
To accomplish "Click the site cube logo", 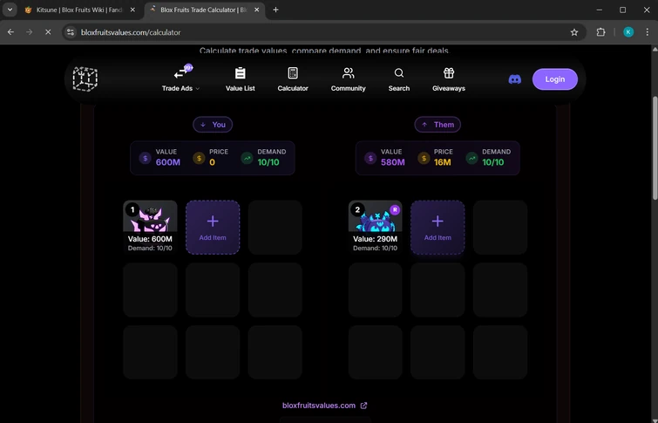I will coord(85,79).
